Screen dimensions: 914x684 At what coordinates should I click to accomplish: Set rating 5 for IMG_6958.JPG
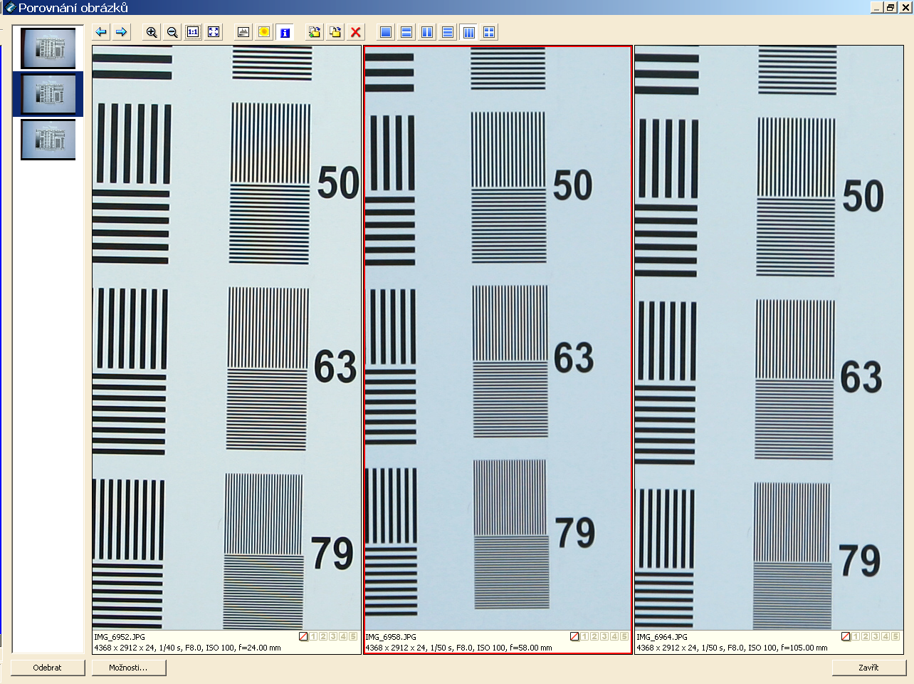coord(624,636)
